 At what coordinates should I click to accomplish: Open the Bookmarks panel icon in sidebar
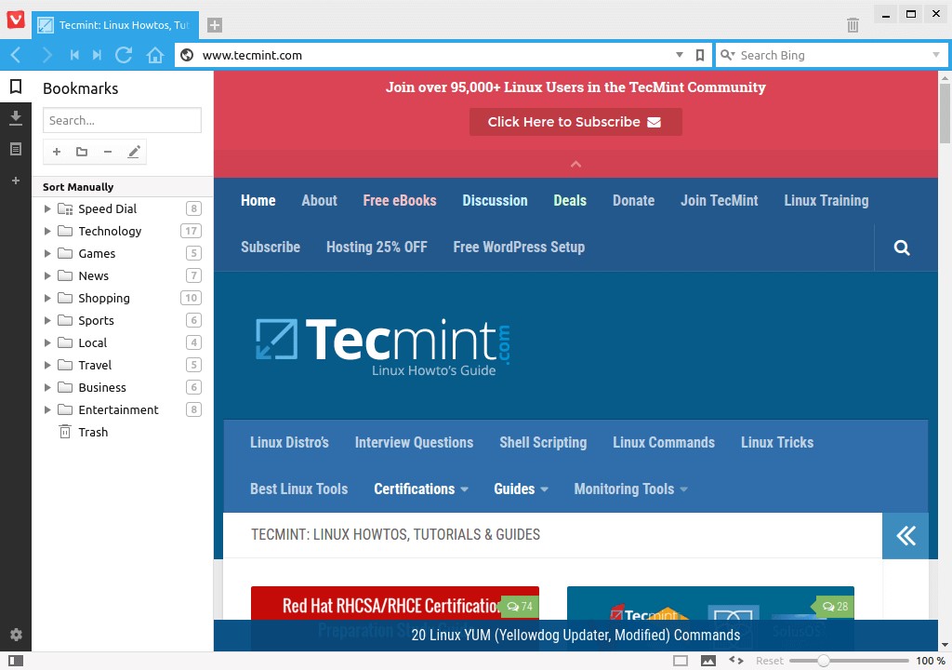16,87
